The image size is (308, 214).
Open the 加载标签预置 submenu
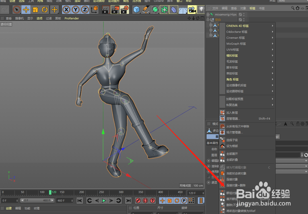click(x=247, y=99)
